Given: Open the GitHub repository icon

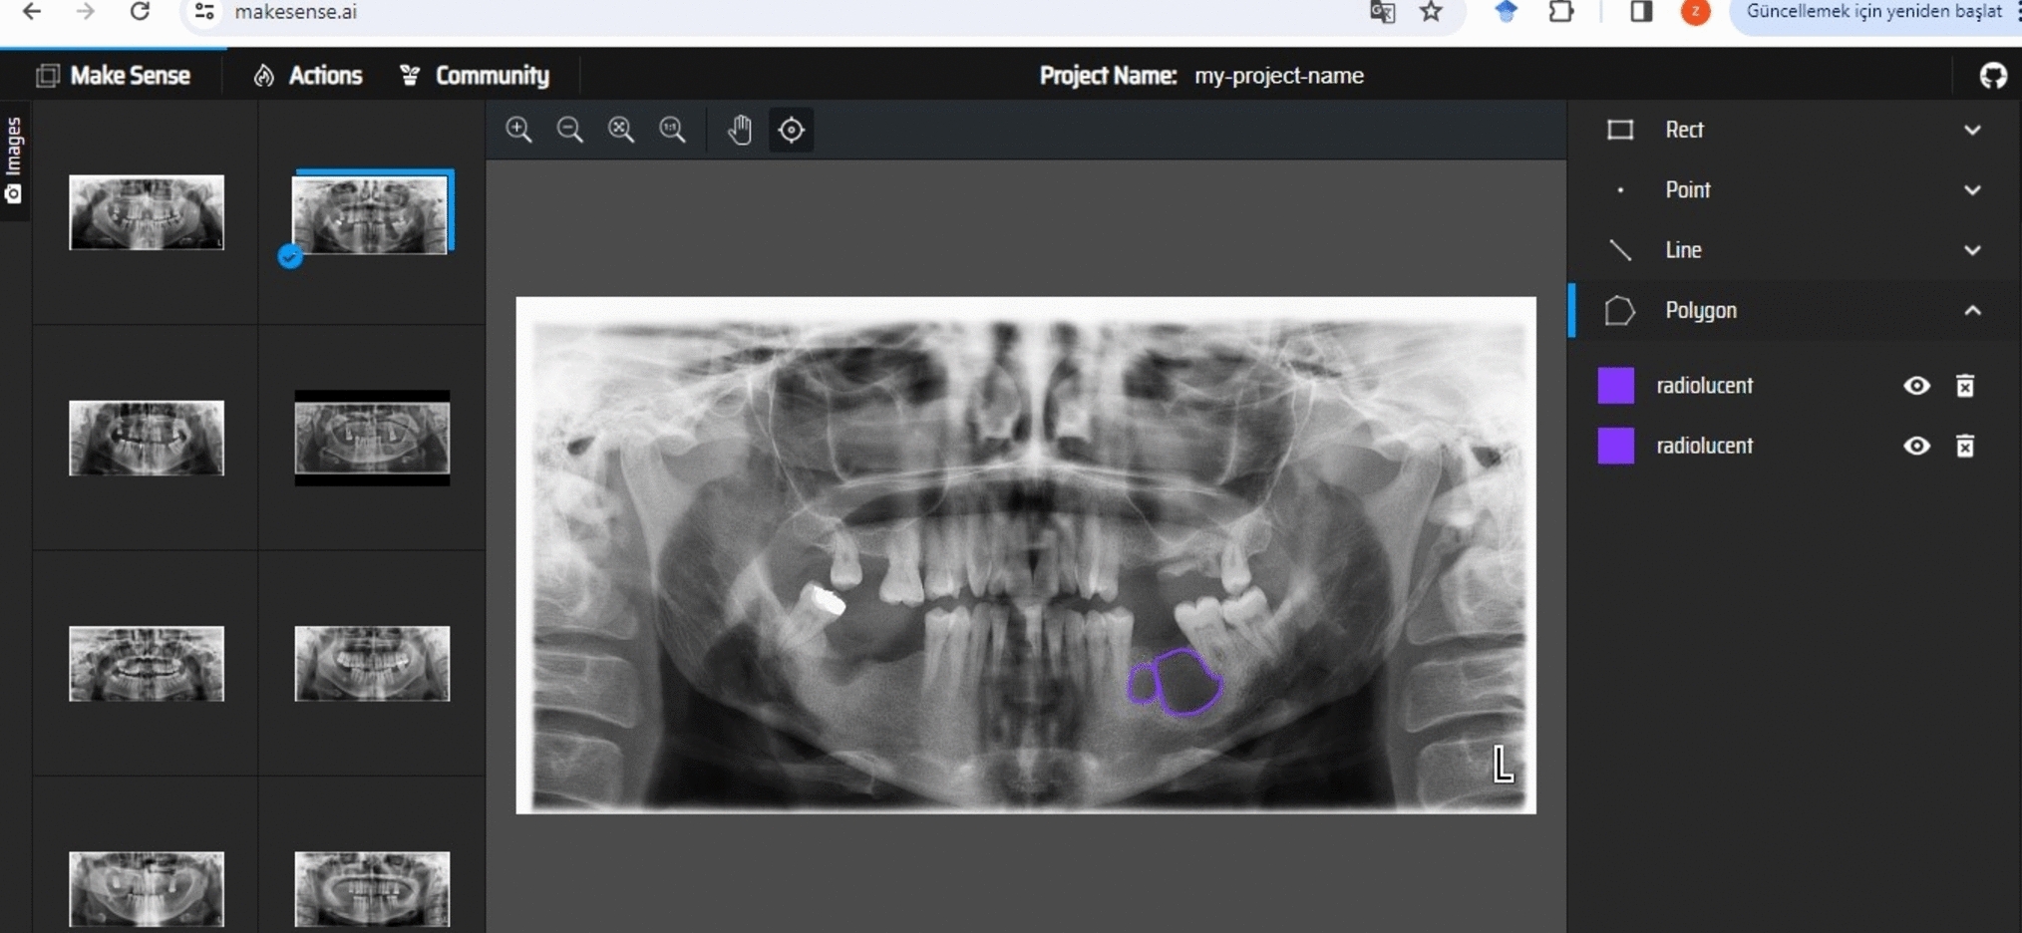Looking at the screenshot, I should tap(1993, 75).
